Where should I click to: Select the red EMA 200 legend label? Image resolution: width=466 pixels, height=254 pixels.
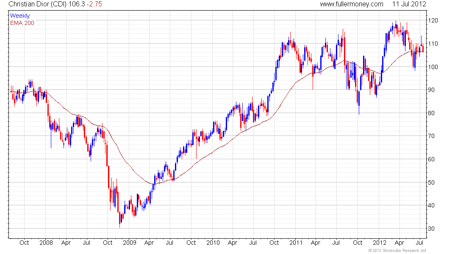pyautogui.click(x=22, y=23)
